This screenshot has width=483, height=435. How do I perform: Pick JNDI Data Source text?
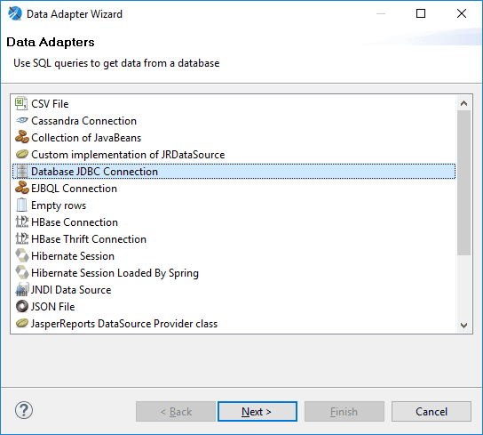71,290
